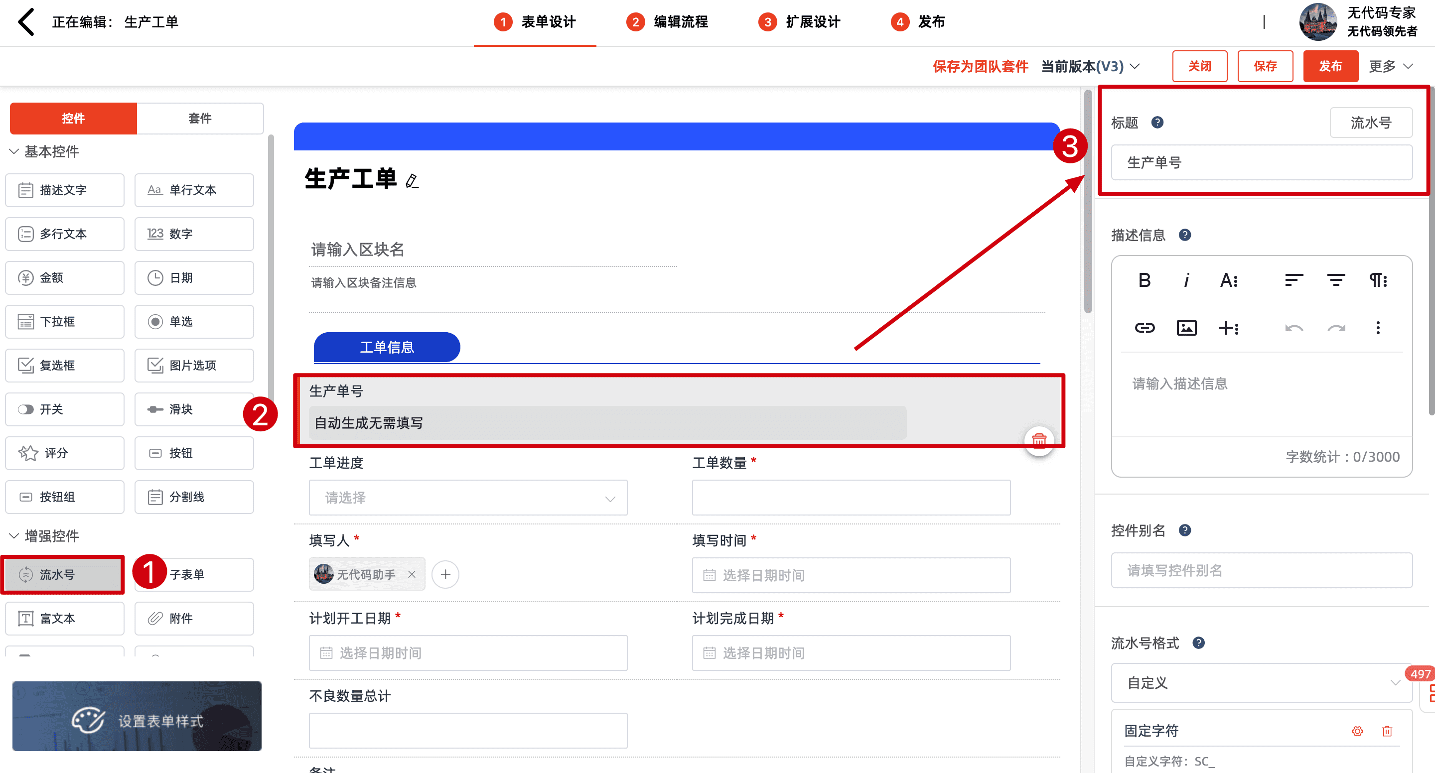Click the pencil icon beside 生产工单 title
Image resolution: width=1435 pixels, height=773 pixels.
tap(412, 180)
